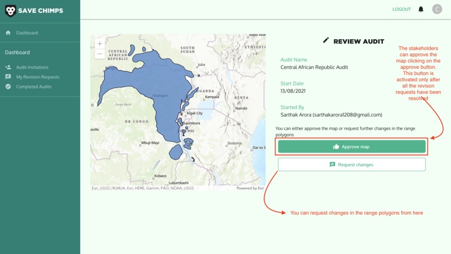Viewport: 451px width, 254px height.
Task: Open the Audit Invitations menu item
Action: point(32,67)
